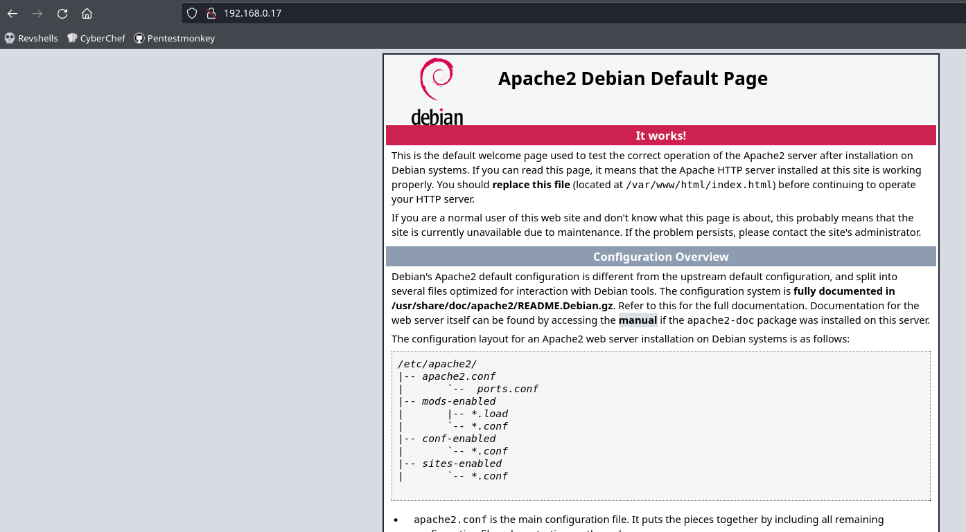Click the bold replace this file text

tap(531, 185)
